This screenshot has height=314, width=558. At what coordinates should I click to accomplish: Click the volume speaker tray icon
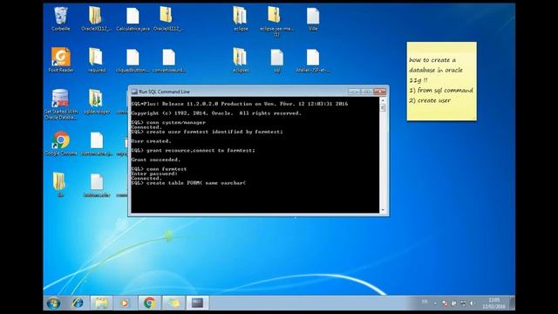472,304
